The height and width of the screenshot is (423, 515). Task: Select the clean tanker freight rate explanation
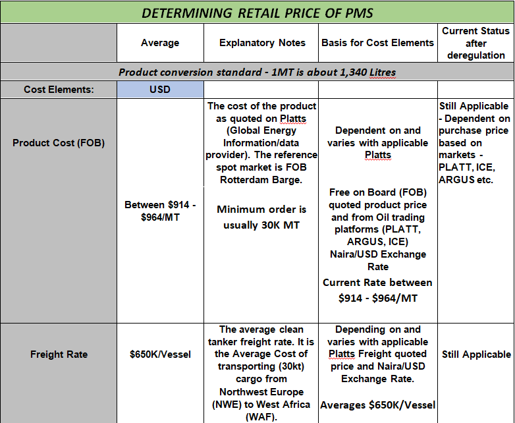[x=261, y=373]
